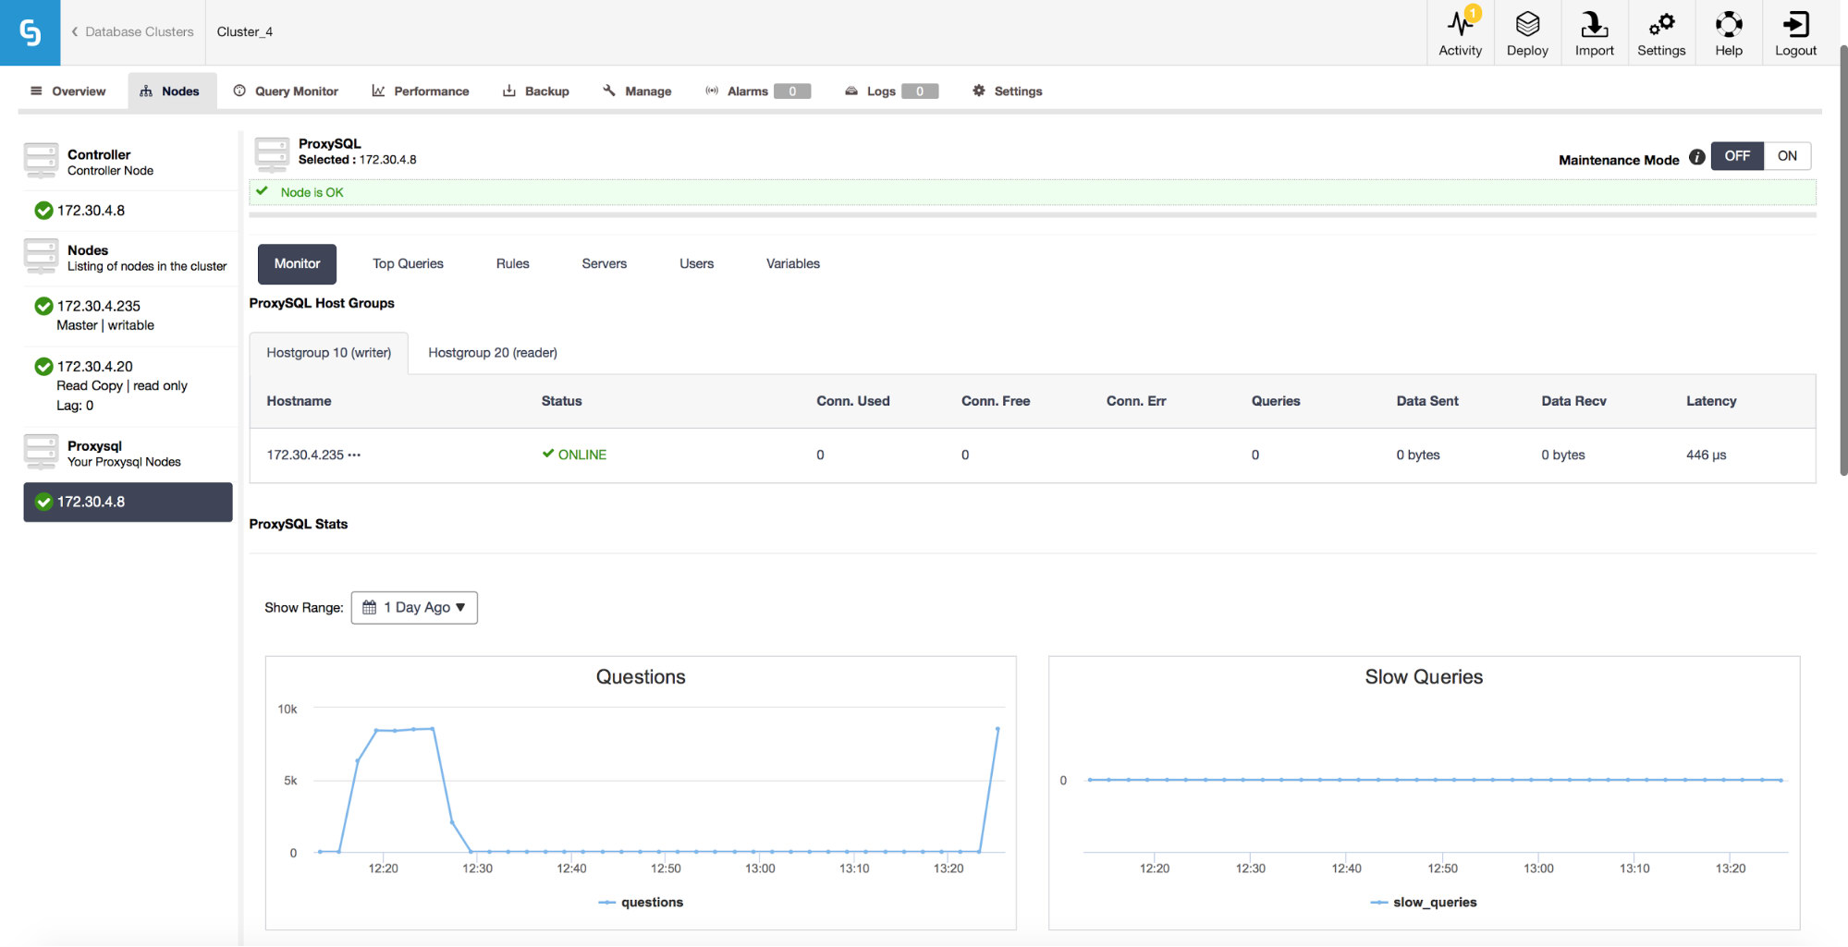Switch to Top Queries sub-tab
This screenshot has width=1848, height=947.
tap(408, 264)
